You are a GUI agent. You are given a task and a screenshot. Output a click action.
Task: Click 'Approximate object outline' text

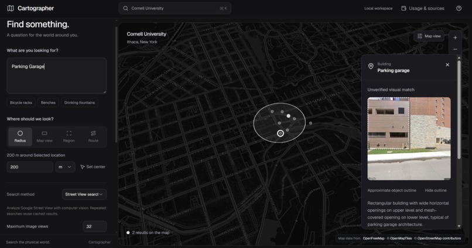point(392,190)
